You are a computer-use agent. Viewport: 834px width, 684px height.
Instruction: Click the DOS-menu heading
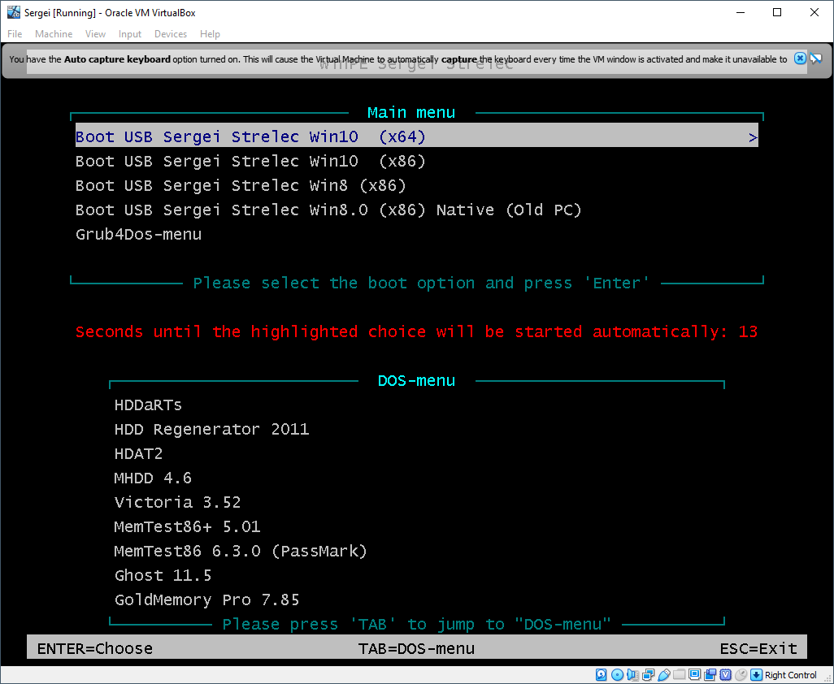(x=416, y=380)
